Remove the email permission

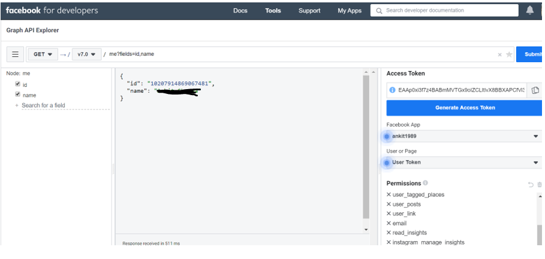coord(389,223)
